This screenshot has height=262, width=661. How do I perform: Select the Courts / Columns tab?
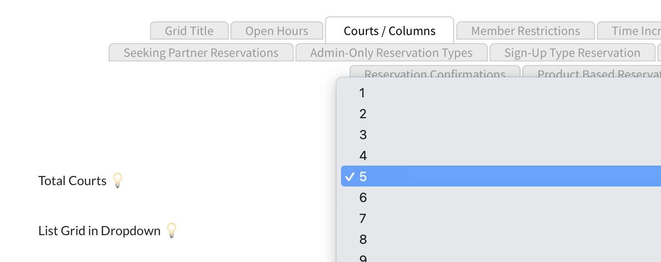(x=390, y=31)
